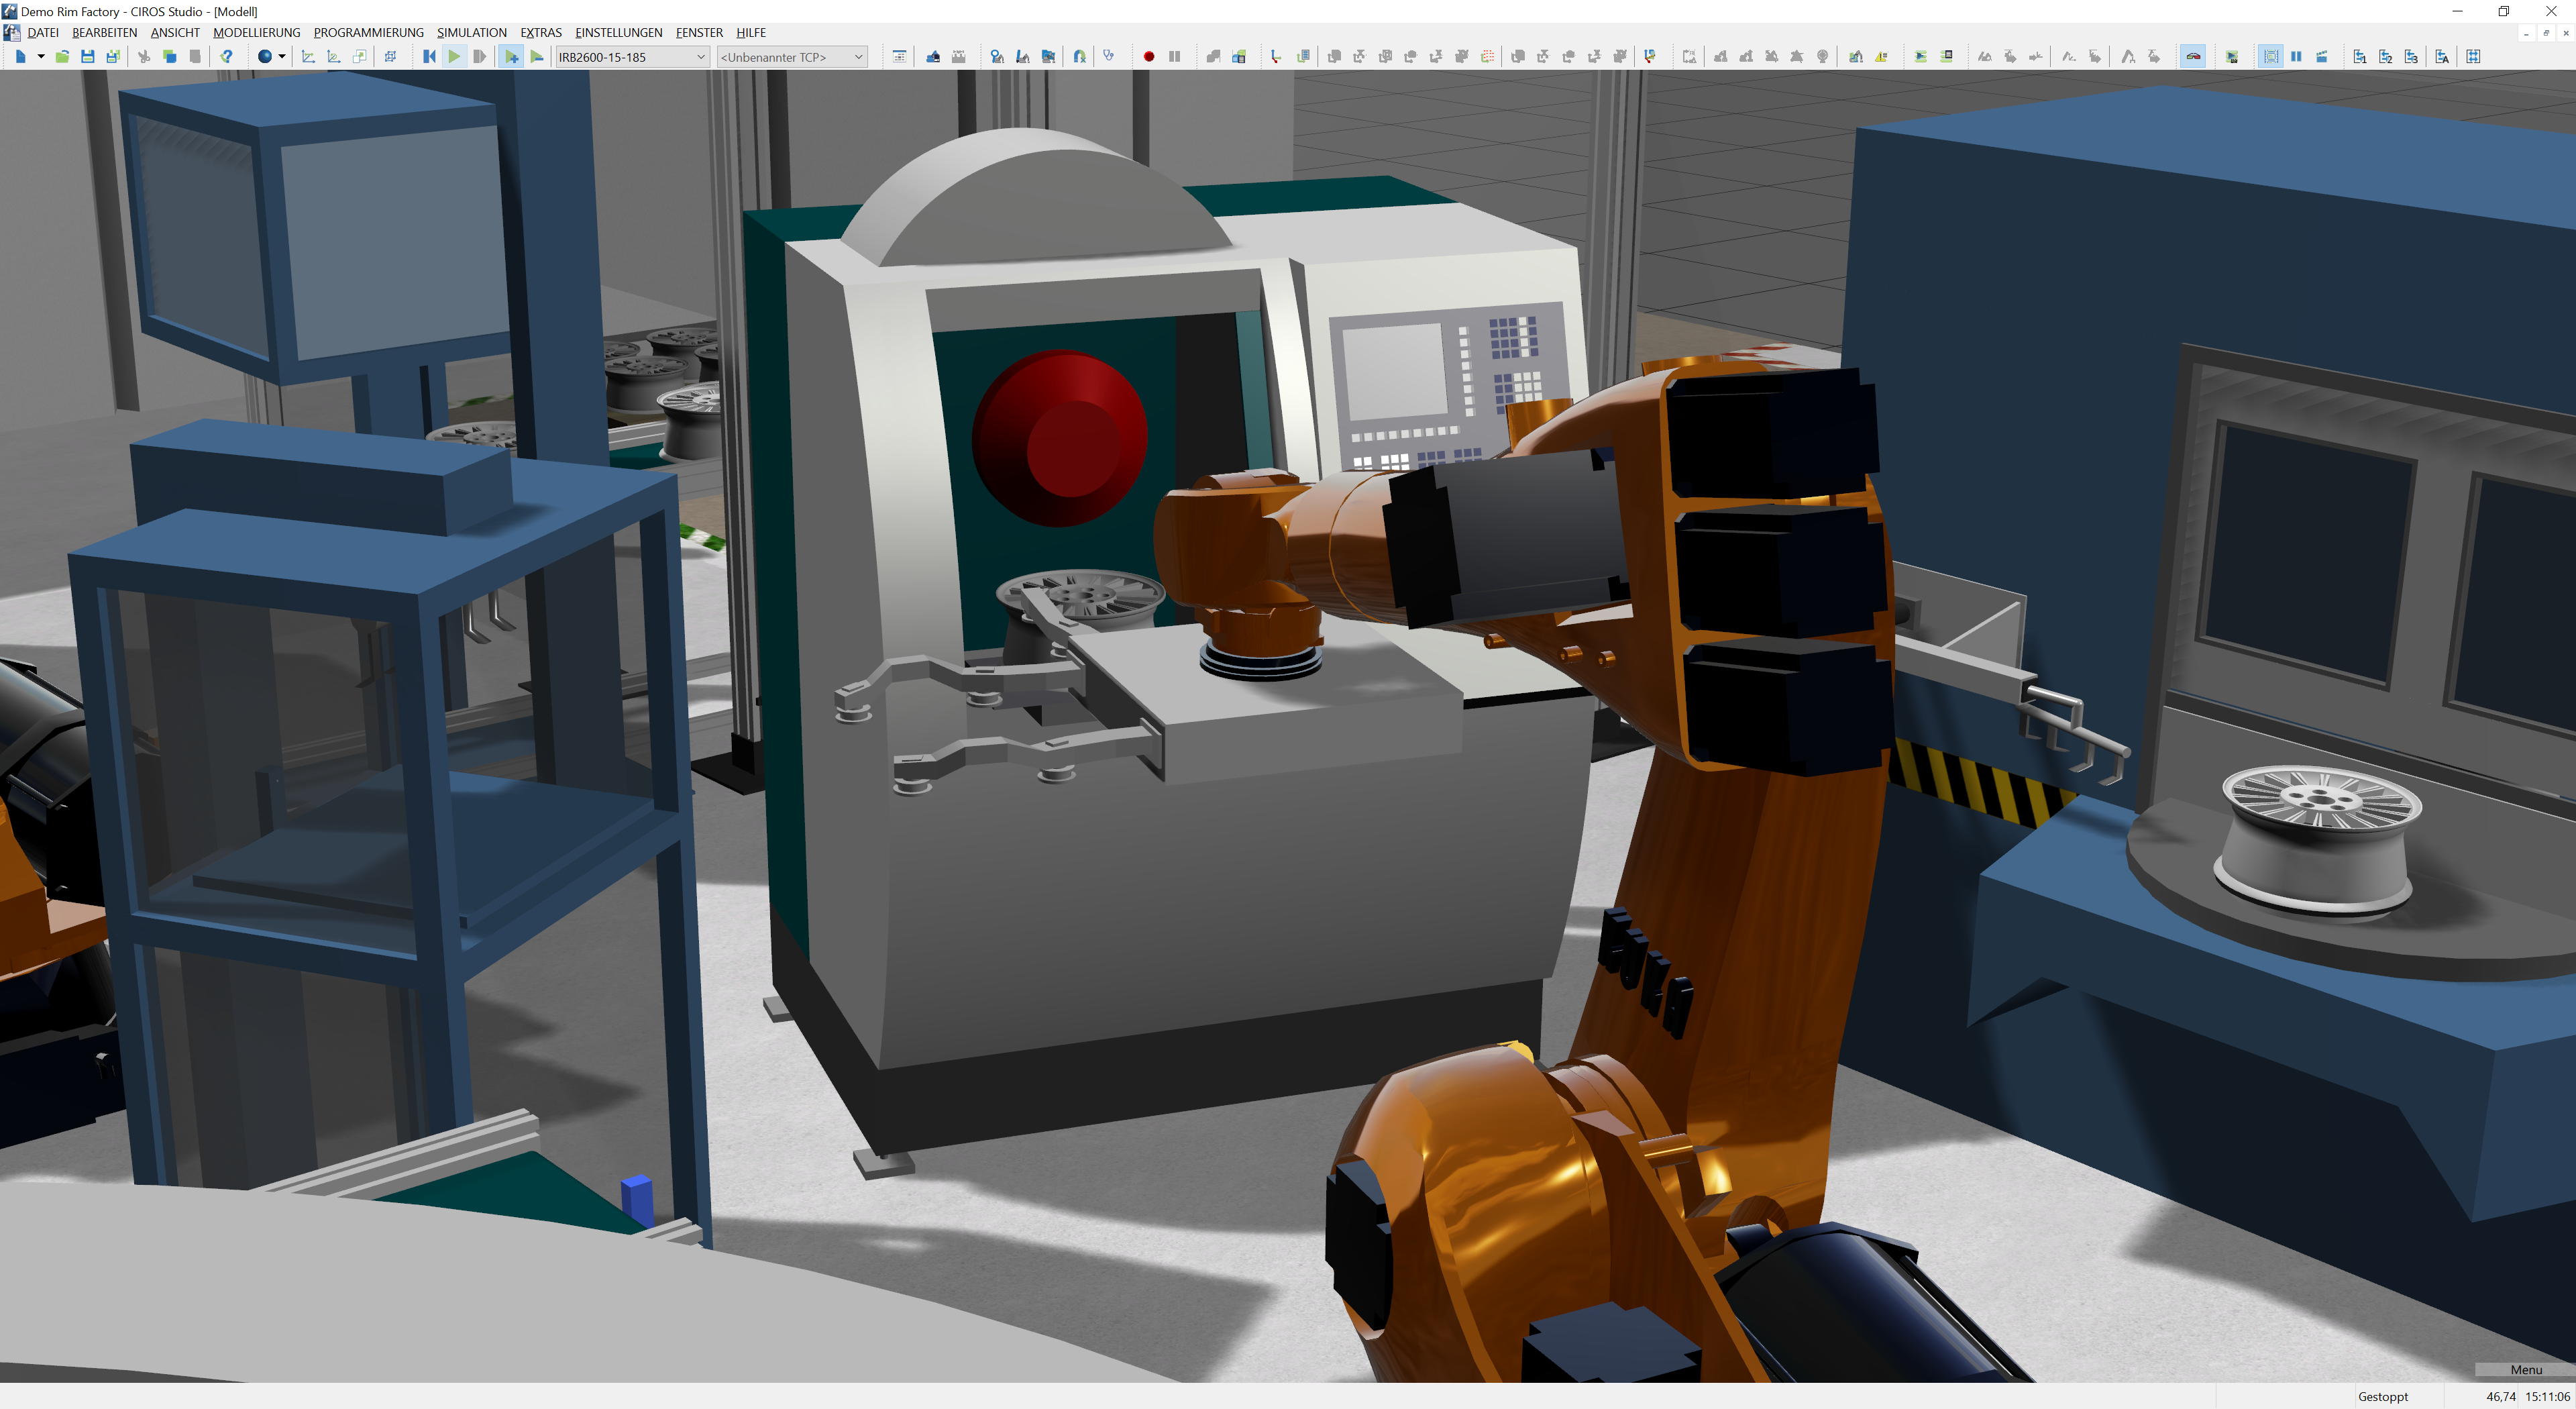Screen dimensions: 2576x1409
Task: Click the open folder icon
Action: pos(62,57)
